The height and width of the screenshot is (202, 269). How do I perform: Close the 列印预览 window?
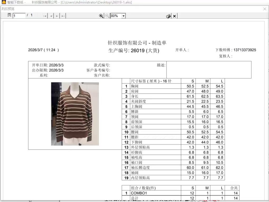click(265, 9)
